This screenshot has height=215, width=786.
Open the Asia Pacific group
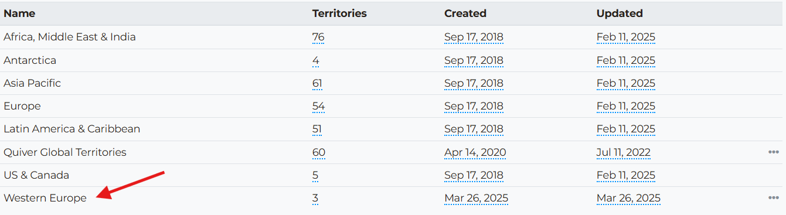[x=32, y=83]
